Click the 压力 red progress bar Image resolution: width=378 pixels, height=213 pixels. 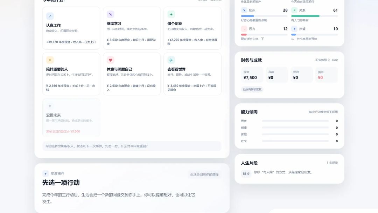tap(264, 34)
